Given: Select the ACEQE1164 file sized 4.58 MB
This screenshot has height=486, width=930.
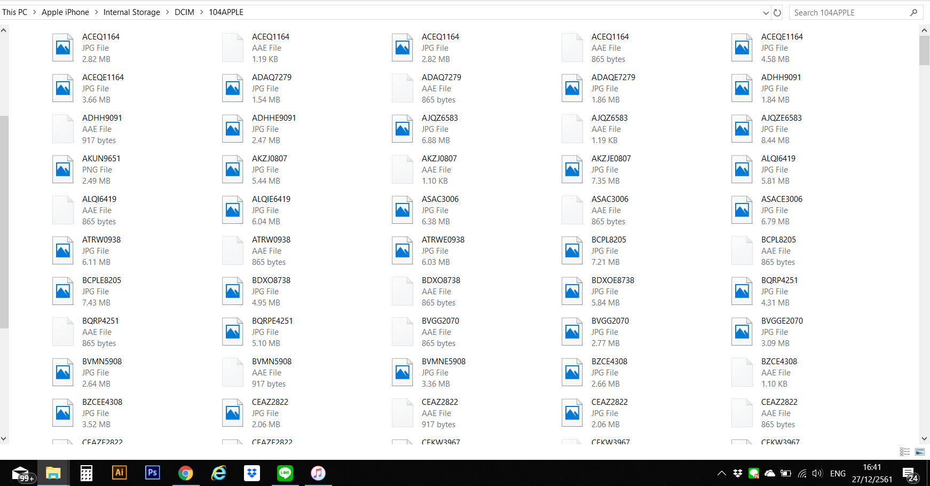Looking at the screenshot, I should (x=768, y=48).
